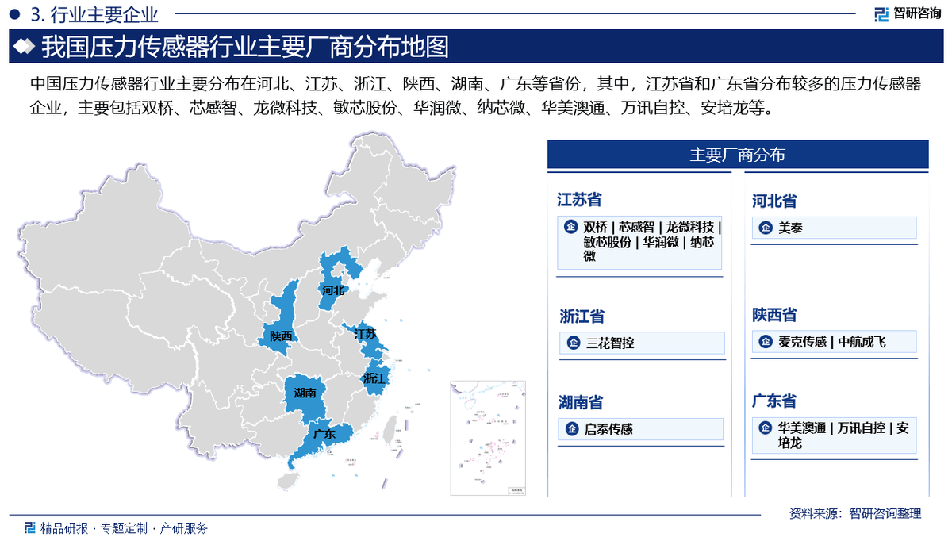Click Hainan island on the map

coord(290,481)
